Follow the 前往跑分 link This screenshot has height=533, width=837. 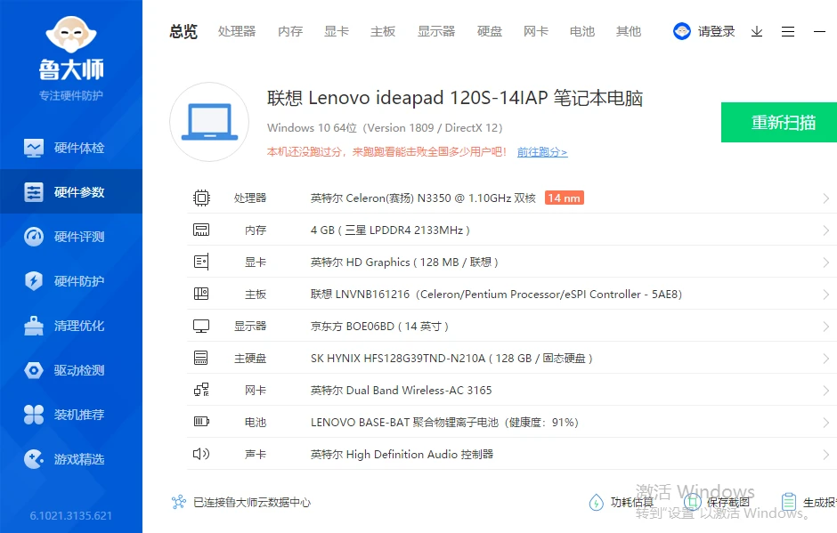tap(542, 152)
